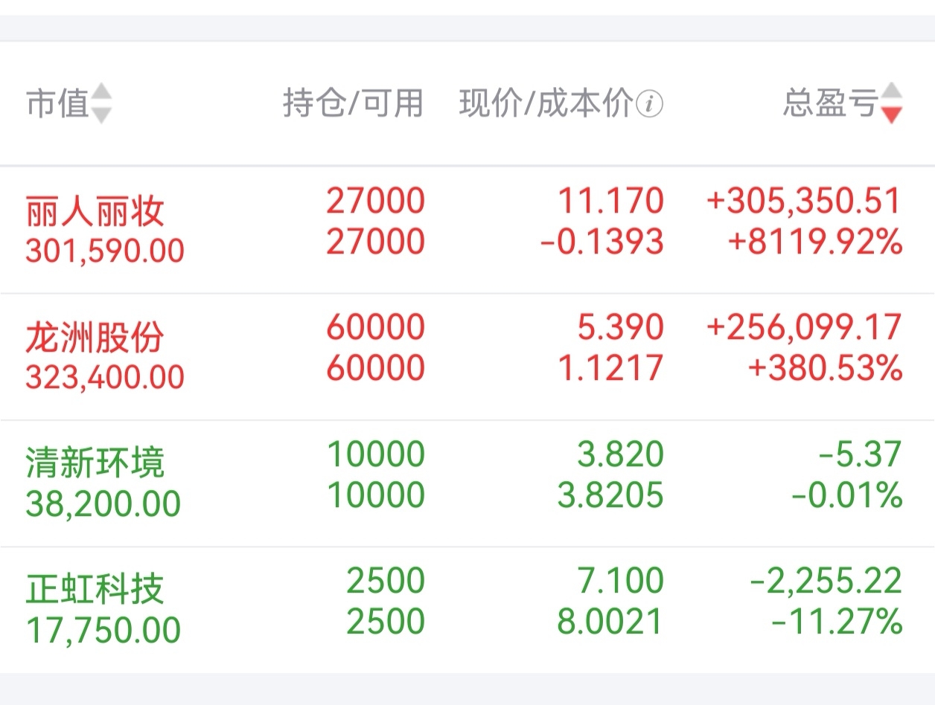Select the 清新环境 stock name
This screenshot has height=705, width=935.
coord(95,465)
